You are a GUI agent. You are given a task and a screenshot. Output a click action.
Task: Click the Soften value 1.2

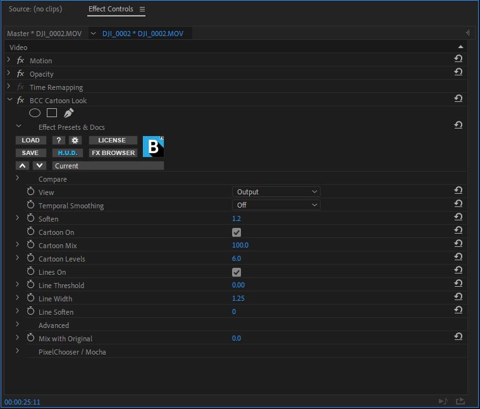click(237, 218)
